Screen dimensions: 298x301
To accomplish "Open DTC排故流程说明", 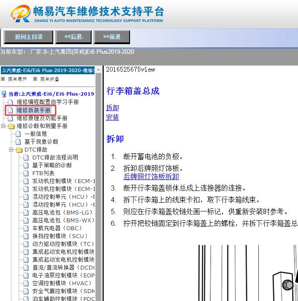I will pos(55,157).
